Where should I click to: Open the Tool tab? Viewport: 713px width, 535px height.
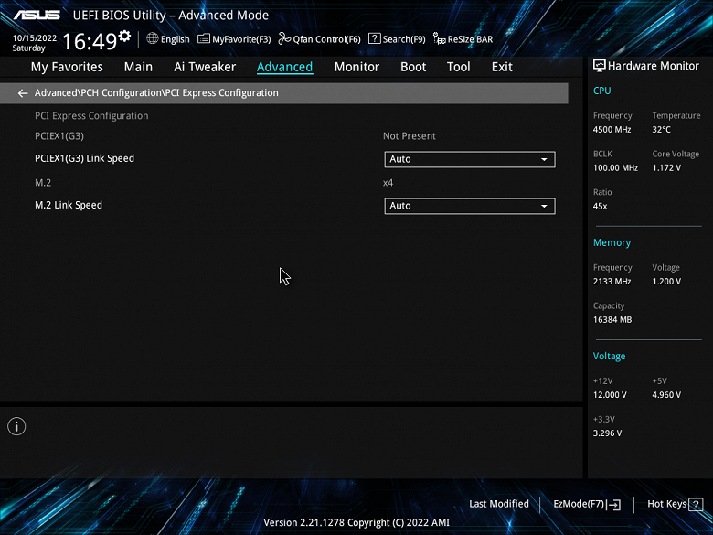point(458,67)
